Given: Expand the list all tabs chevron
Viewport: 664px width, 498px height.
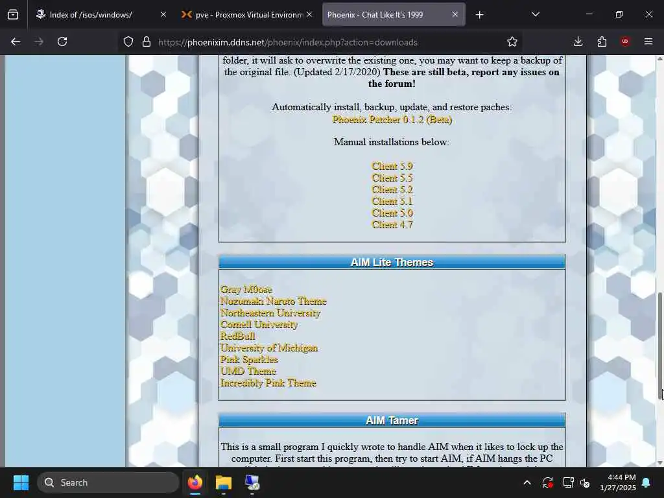Looking at the screenshot, I should 535,15.
